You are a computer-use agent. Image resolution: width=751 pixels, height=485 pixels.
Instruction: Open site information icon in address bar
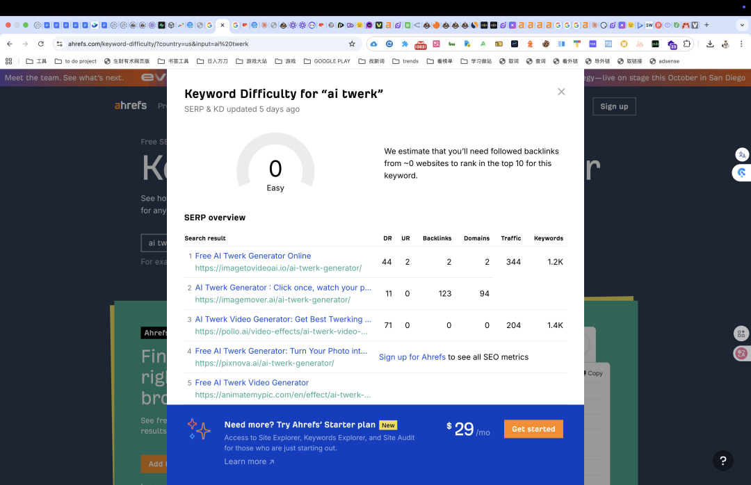click(x=59, y=44)
